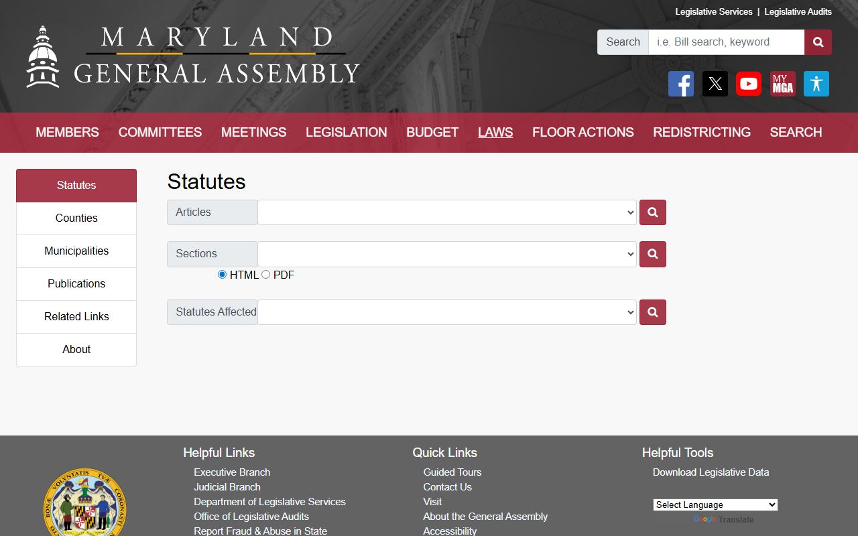Click the "Helpful Links" footer heading

219,453
